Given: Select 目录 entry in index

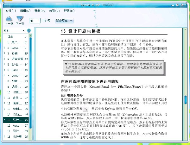Looking at the screenshot, I should [x=16, y=37].
